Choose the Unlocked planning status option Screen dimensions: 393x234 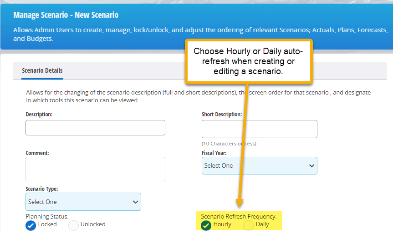coord(73,225)
